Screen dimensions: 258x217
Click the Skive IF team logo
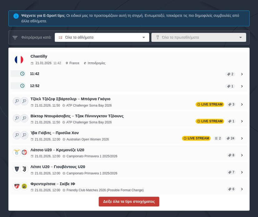[x=24, y=186]
